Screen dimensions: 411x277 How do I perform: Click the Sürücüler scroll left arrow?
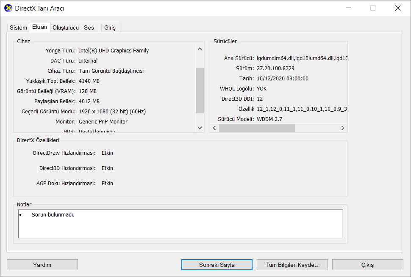point(214,128)
